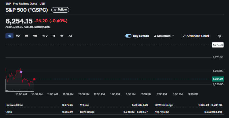Follow the S&P 500 index
The width and height of the screenshot is (229, 118).
point(60,10)
